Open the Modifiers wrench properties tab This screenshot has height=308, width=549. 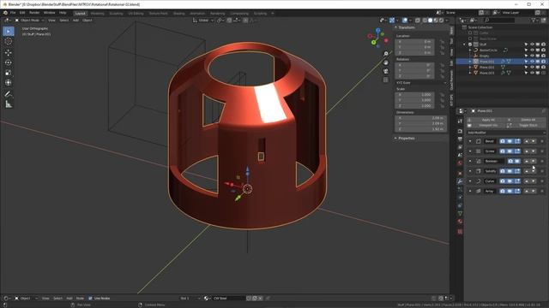tap(460, 181)
